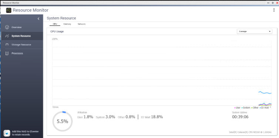Close the Resource Monitor window
This screenshot has height=138, width=279.
click(x=277, y=3)
